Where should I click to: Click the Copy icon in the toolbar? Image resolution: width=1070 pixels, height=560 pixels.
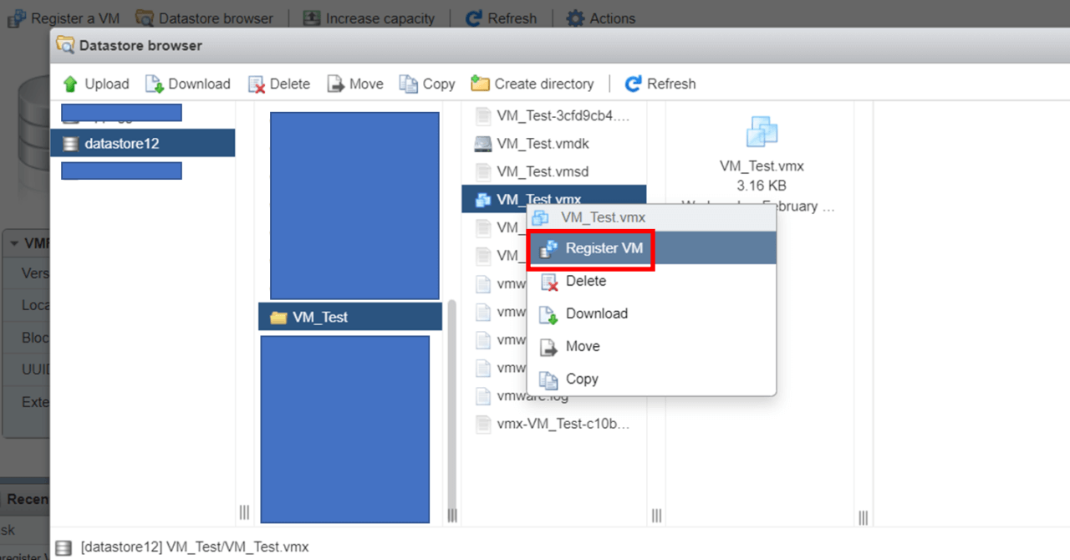409,84
